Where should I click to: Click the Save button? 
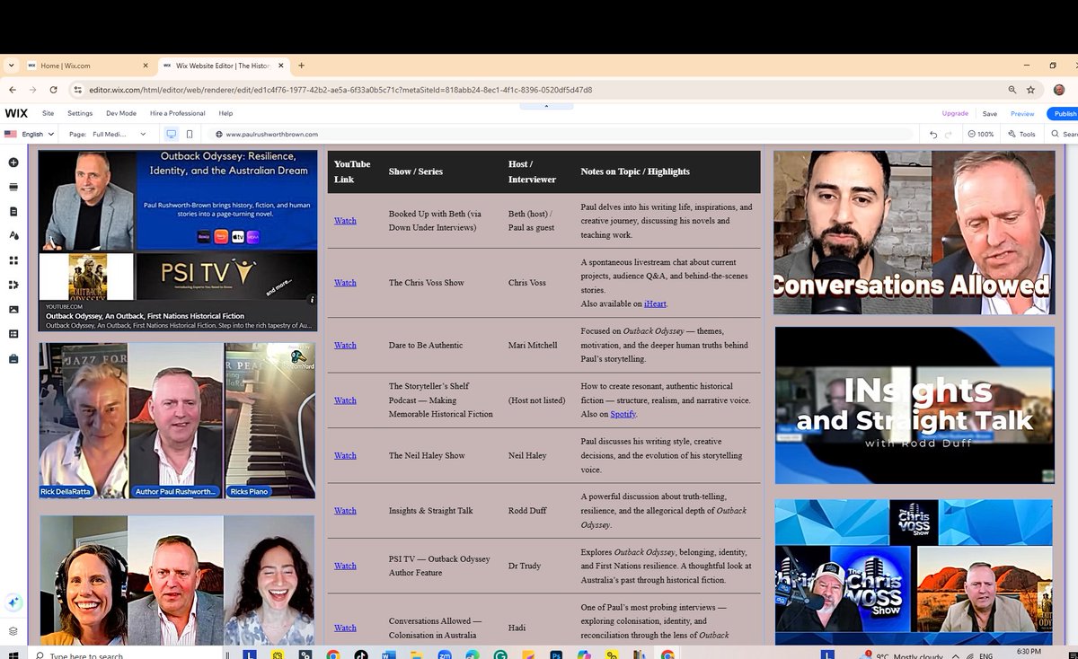pos(989,113)
